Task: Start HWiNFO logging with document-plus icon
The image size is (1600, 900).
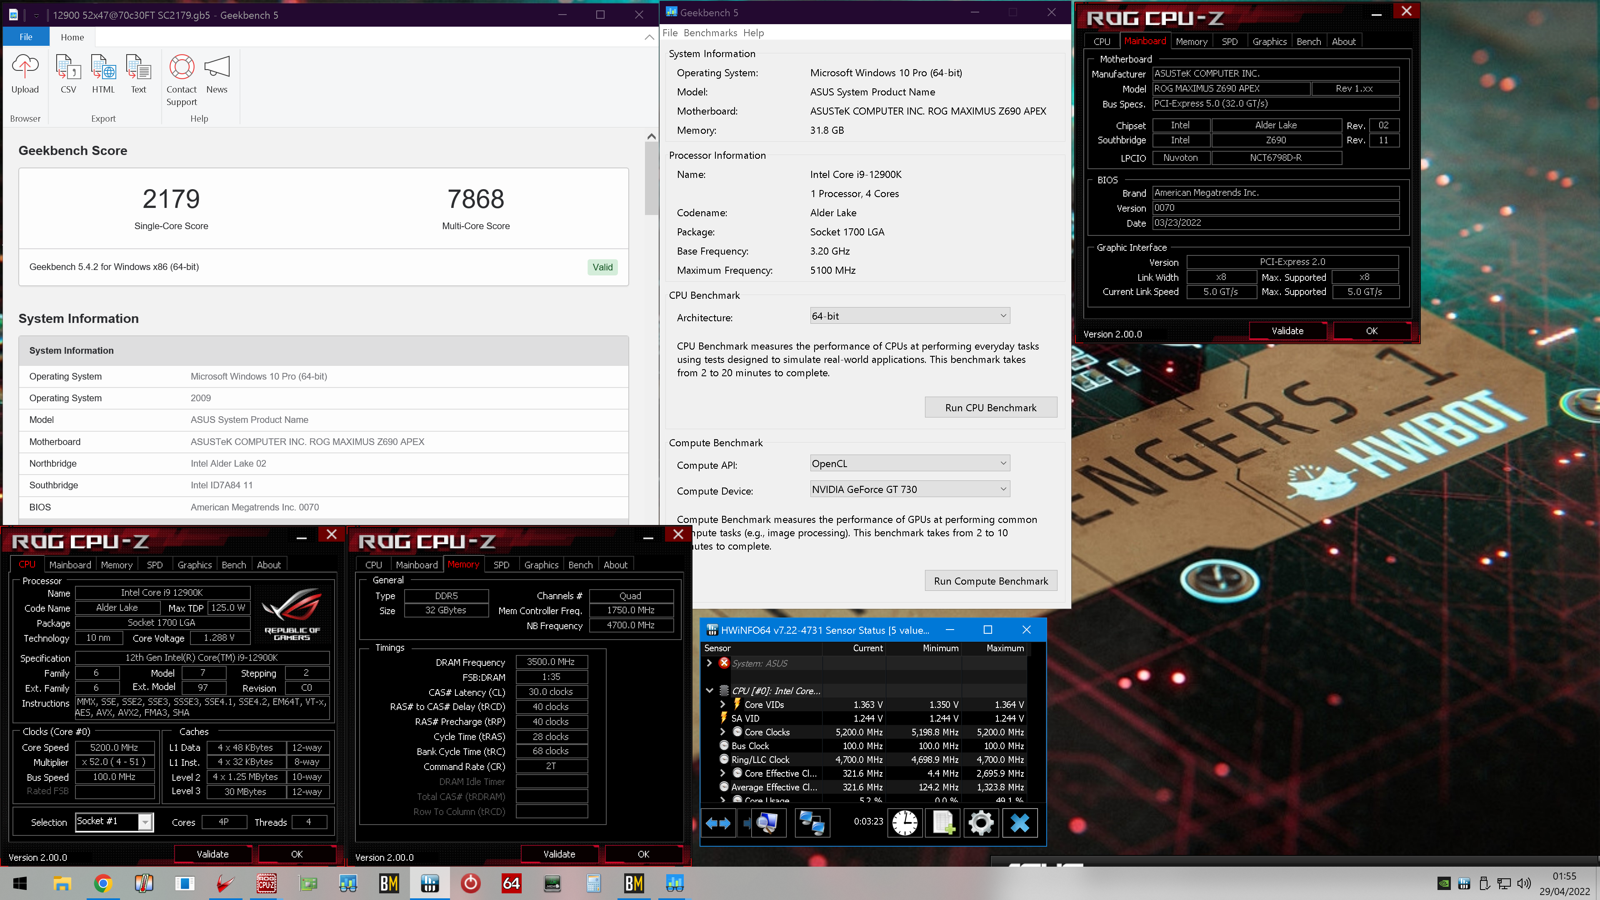Action: click(x=943, y=823)
